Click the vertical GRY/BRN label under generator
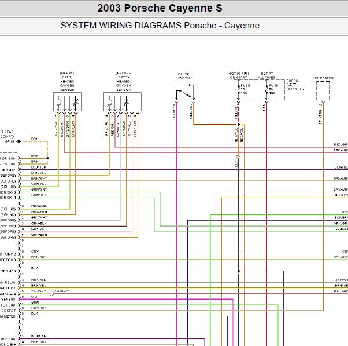The image size is (348, 346). click(x=320, y=117)
